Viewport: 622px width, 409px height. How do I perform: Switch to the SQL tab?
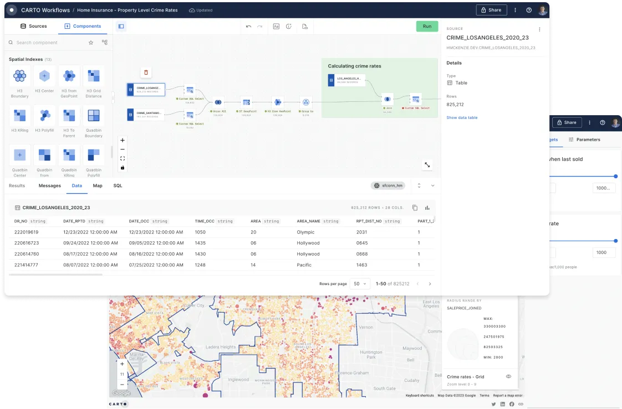click(x=118, y=186)
